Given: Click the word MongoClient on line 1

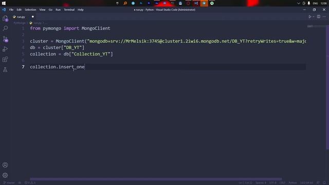Looking at the screenshot, I should (x=96, y=28).
